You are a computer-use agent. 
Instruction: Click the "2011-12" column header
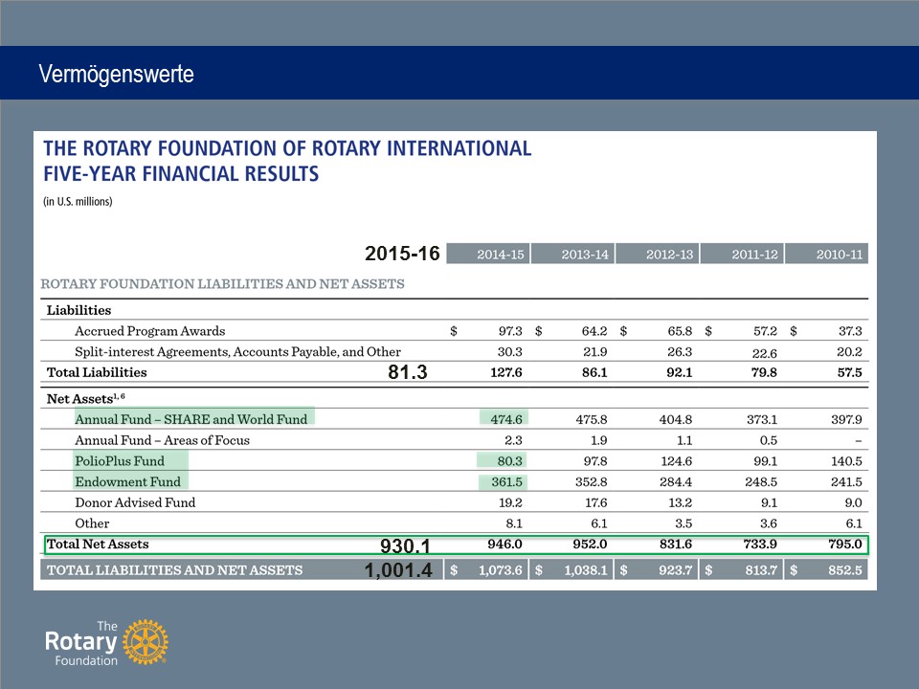[743, 255]
